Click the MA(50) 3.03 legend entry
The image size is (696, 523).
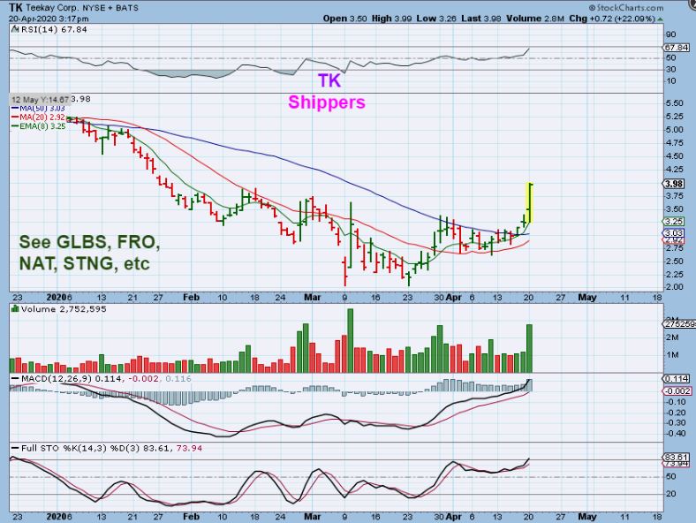coord(38,109)
